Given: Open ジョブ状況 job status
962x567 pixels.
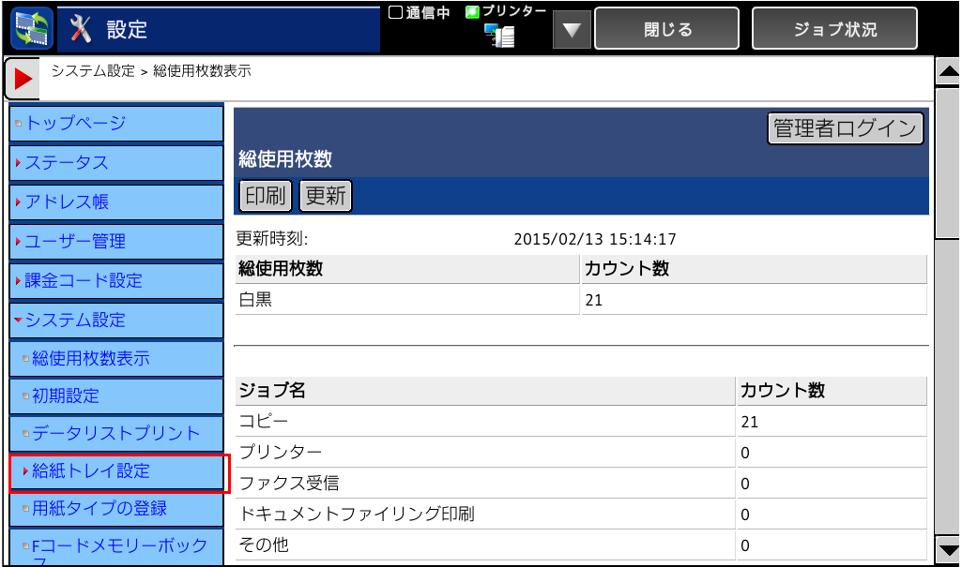Looking at the screenshot, I should [834, 29].
